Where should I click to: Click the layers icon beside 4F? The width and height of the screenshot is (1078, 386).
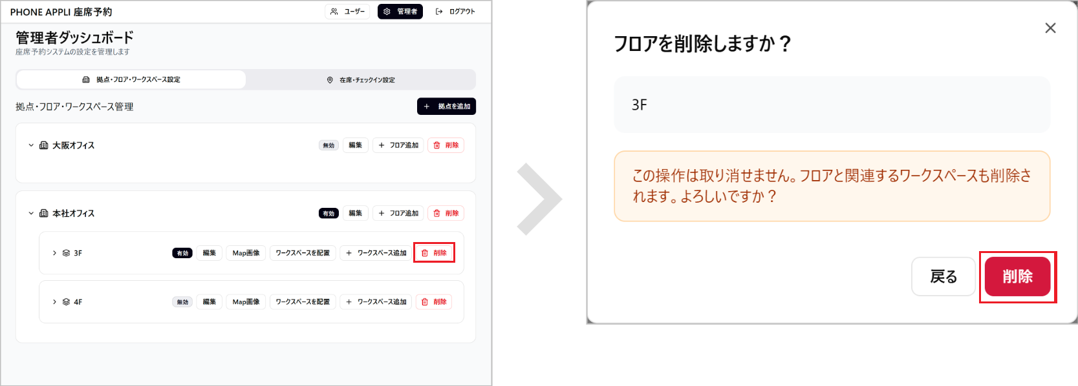click(66, 301)
